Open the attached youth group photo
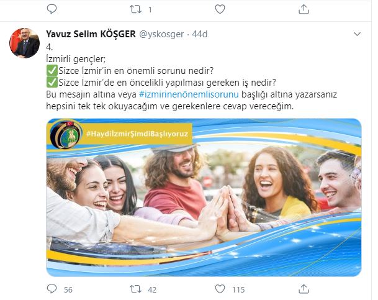 coord(204,198)
